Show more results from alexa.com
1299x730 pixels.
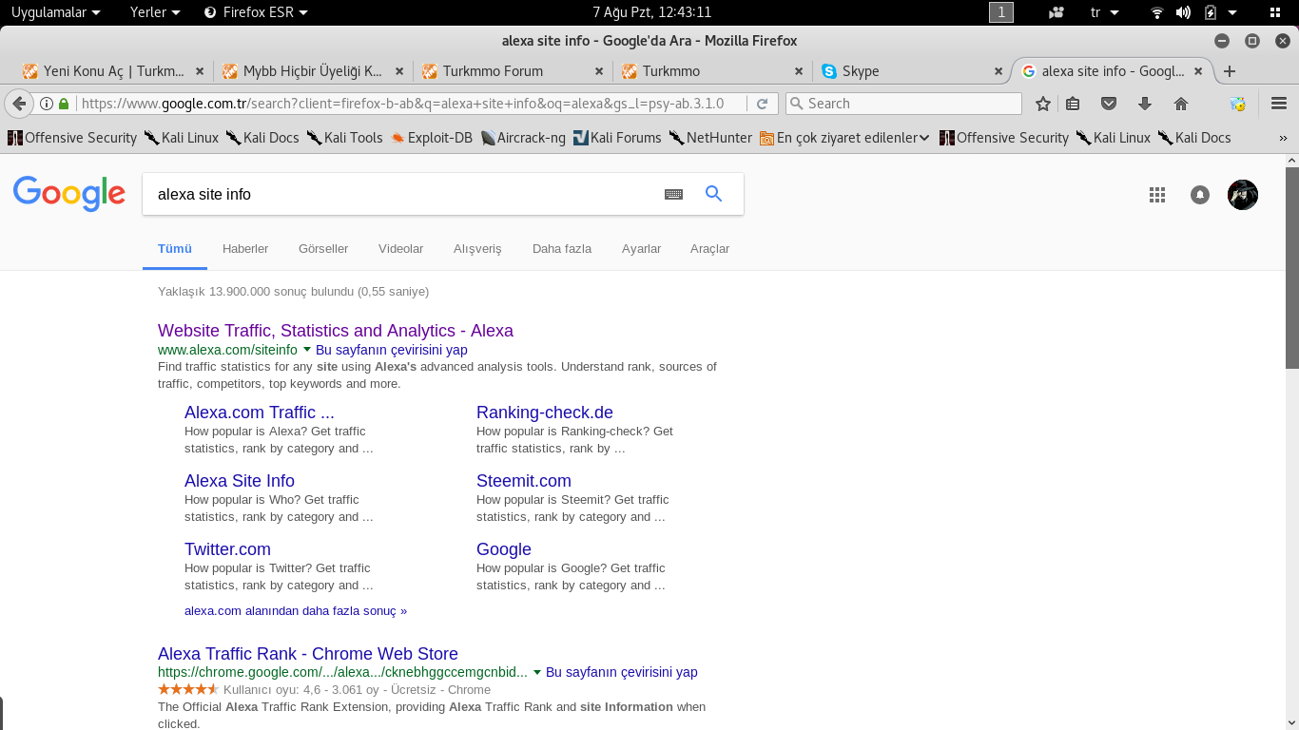point(296,611)
